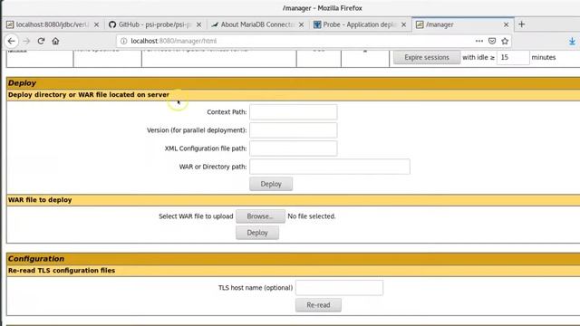Click Deploy under Select WAR file to upload

(x=257, y=233)
